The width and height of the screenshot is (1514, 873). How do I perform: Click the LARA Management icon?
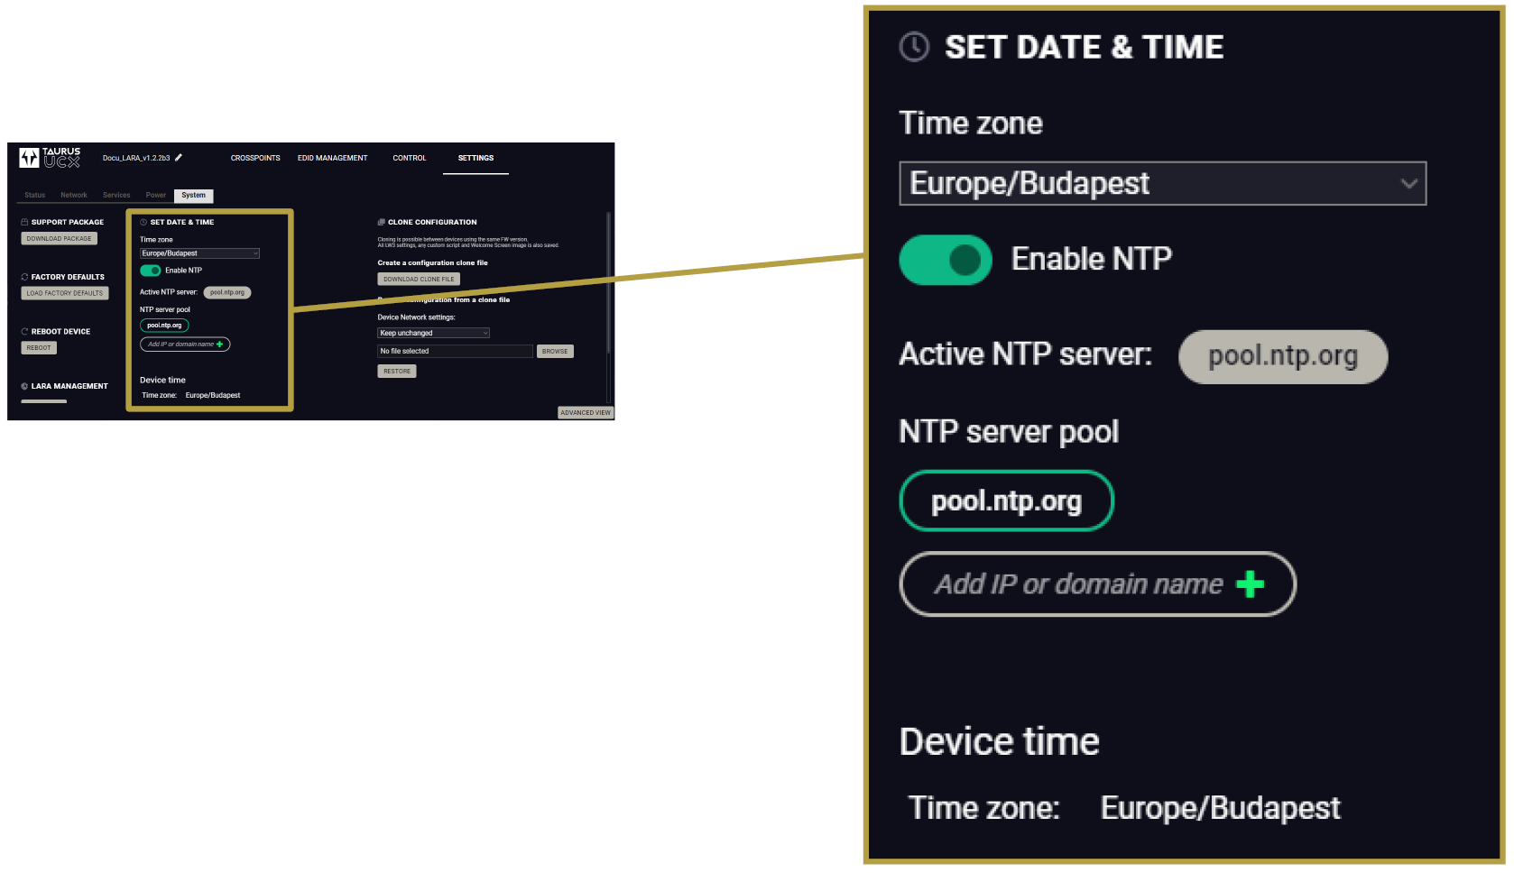(x=24, y=386)
